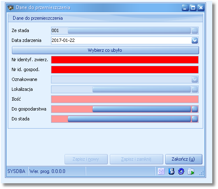Maximize the Dane do przemieszczenia window

click(x=193, y=7)
